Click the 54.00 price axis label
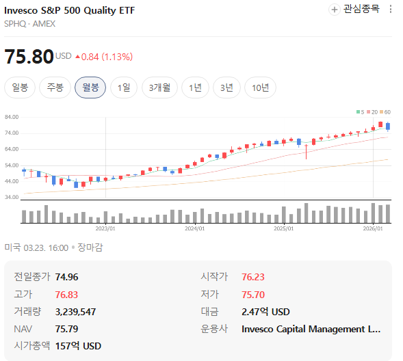Viewport: 403px width, 361px height. tap(12, 165)
